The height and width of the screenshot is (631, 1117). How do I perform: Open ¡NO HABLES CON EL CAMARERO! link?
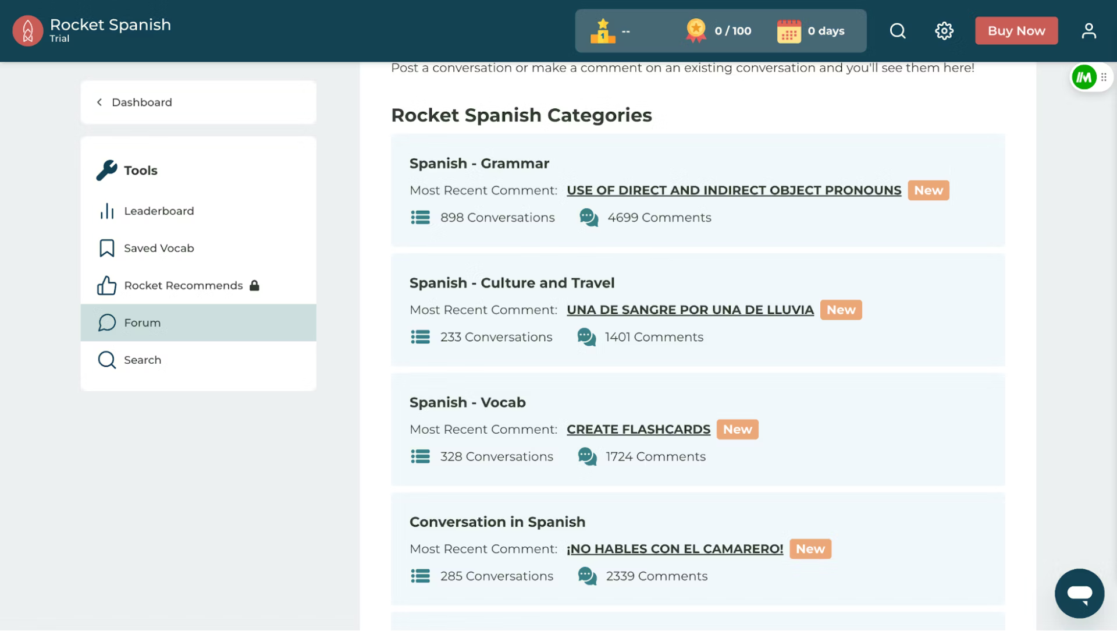pos(675,549)
